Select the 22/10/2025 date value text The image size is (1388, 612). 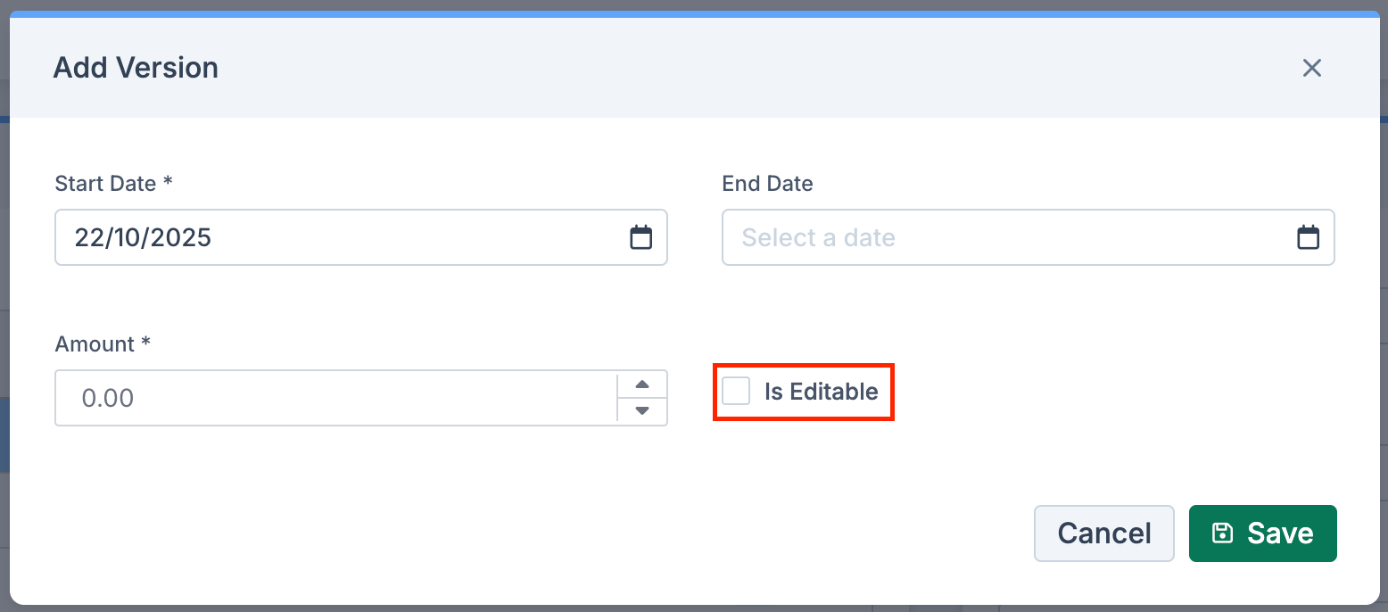coord(143,237)
